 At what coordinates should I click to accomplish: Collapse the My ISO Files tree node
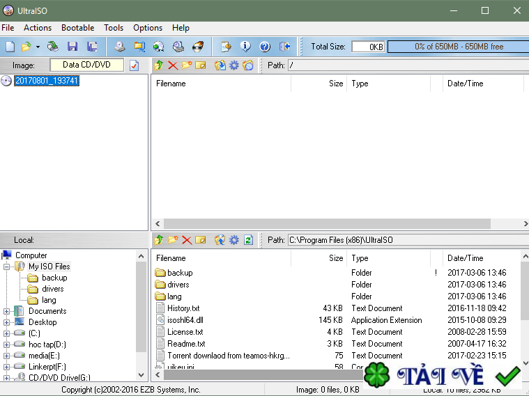7,267
